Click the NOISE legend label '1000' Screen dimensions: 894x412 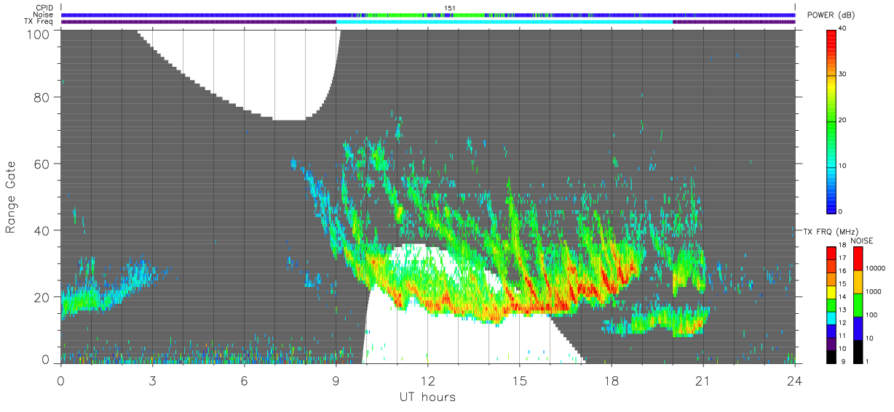(x=874, y=291)
